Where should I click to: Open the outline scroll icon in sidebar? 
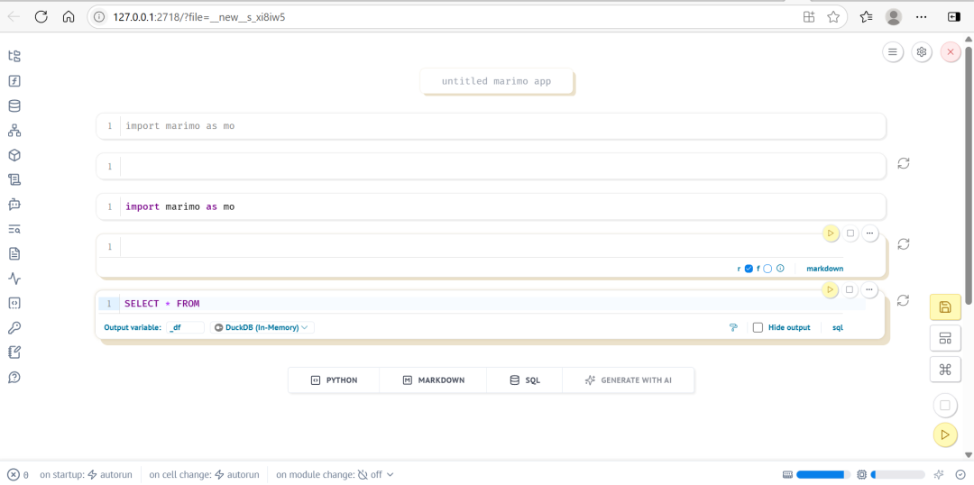click(14, 180)
